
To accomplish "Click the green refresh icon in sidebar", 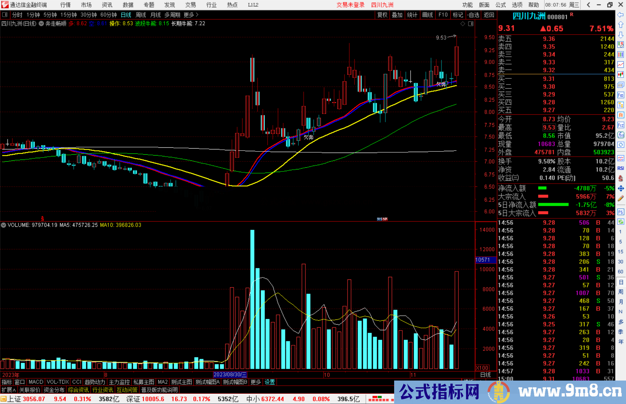I will point(620,222).
